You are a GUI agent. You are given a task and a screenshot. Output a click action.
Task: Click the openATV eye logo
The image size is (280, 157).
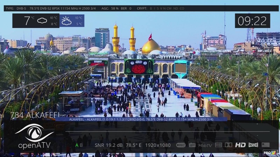coord(34,133)
